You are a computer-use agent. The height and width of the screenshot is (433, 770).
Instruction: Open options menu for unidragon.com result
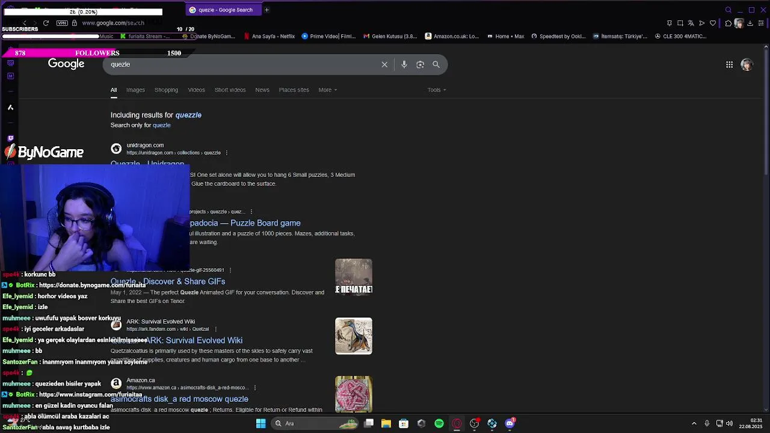tap(226, 153)
